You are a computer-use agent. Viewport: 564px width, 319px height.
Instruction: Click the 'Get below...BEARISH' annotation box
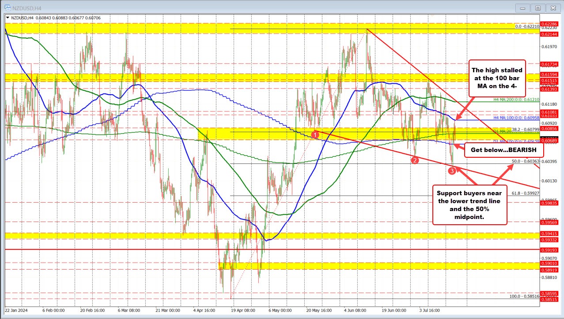[x=504, y=150]
